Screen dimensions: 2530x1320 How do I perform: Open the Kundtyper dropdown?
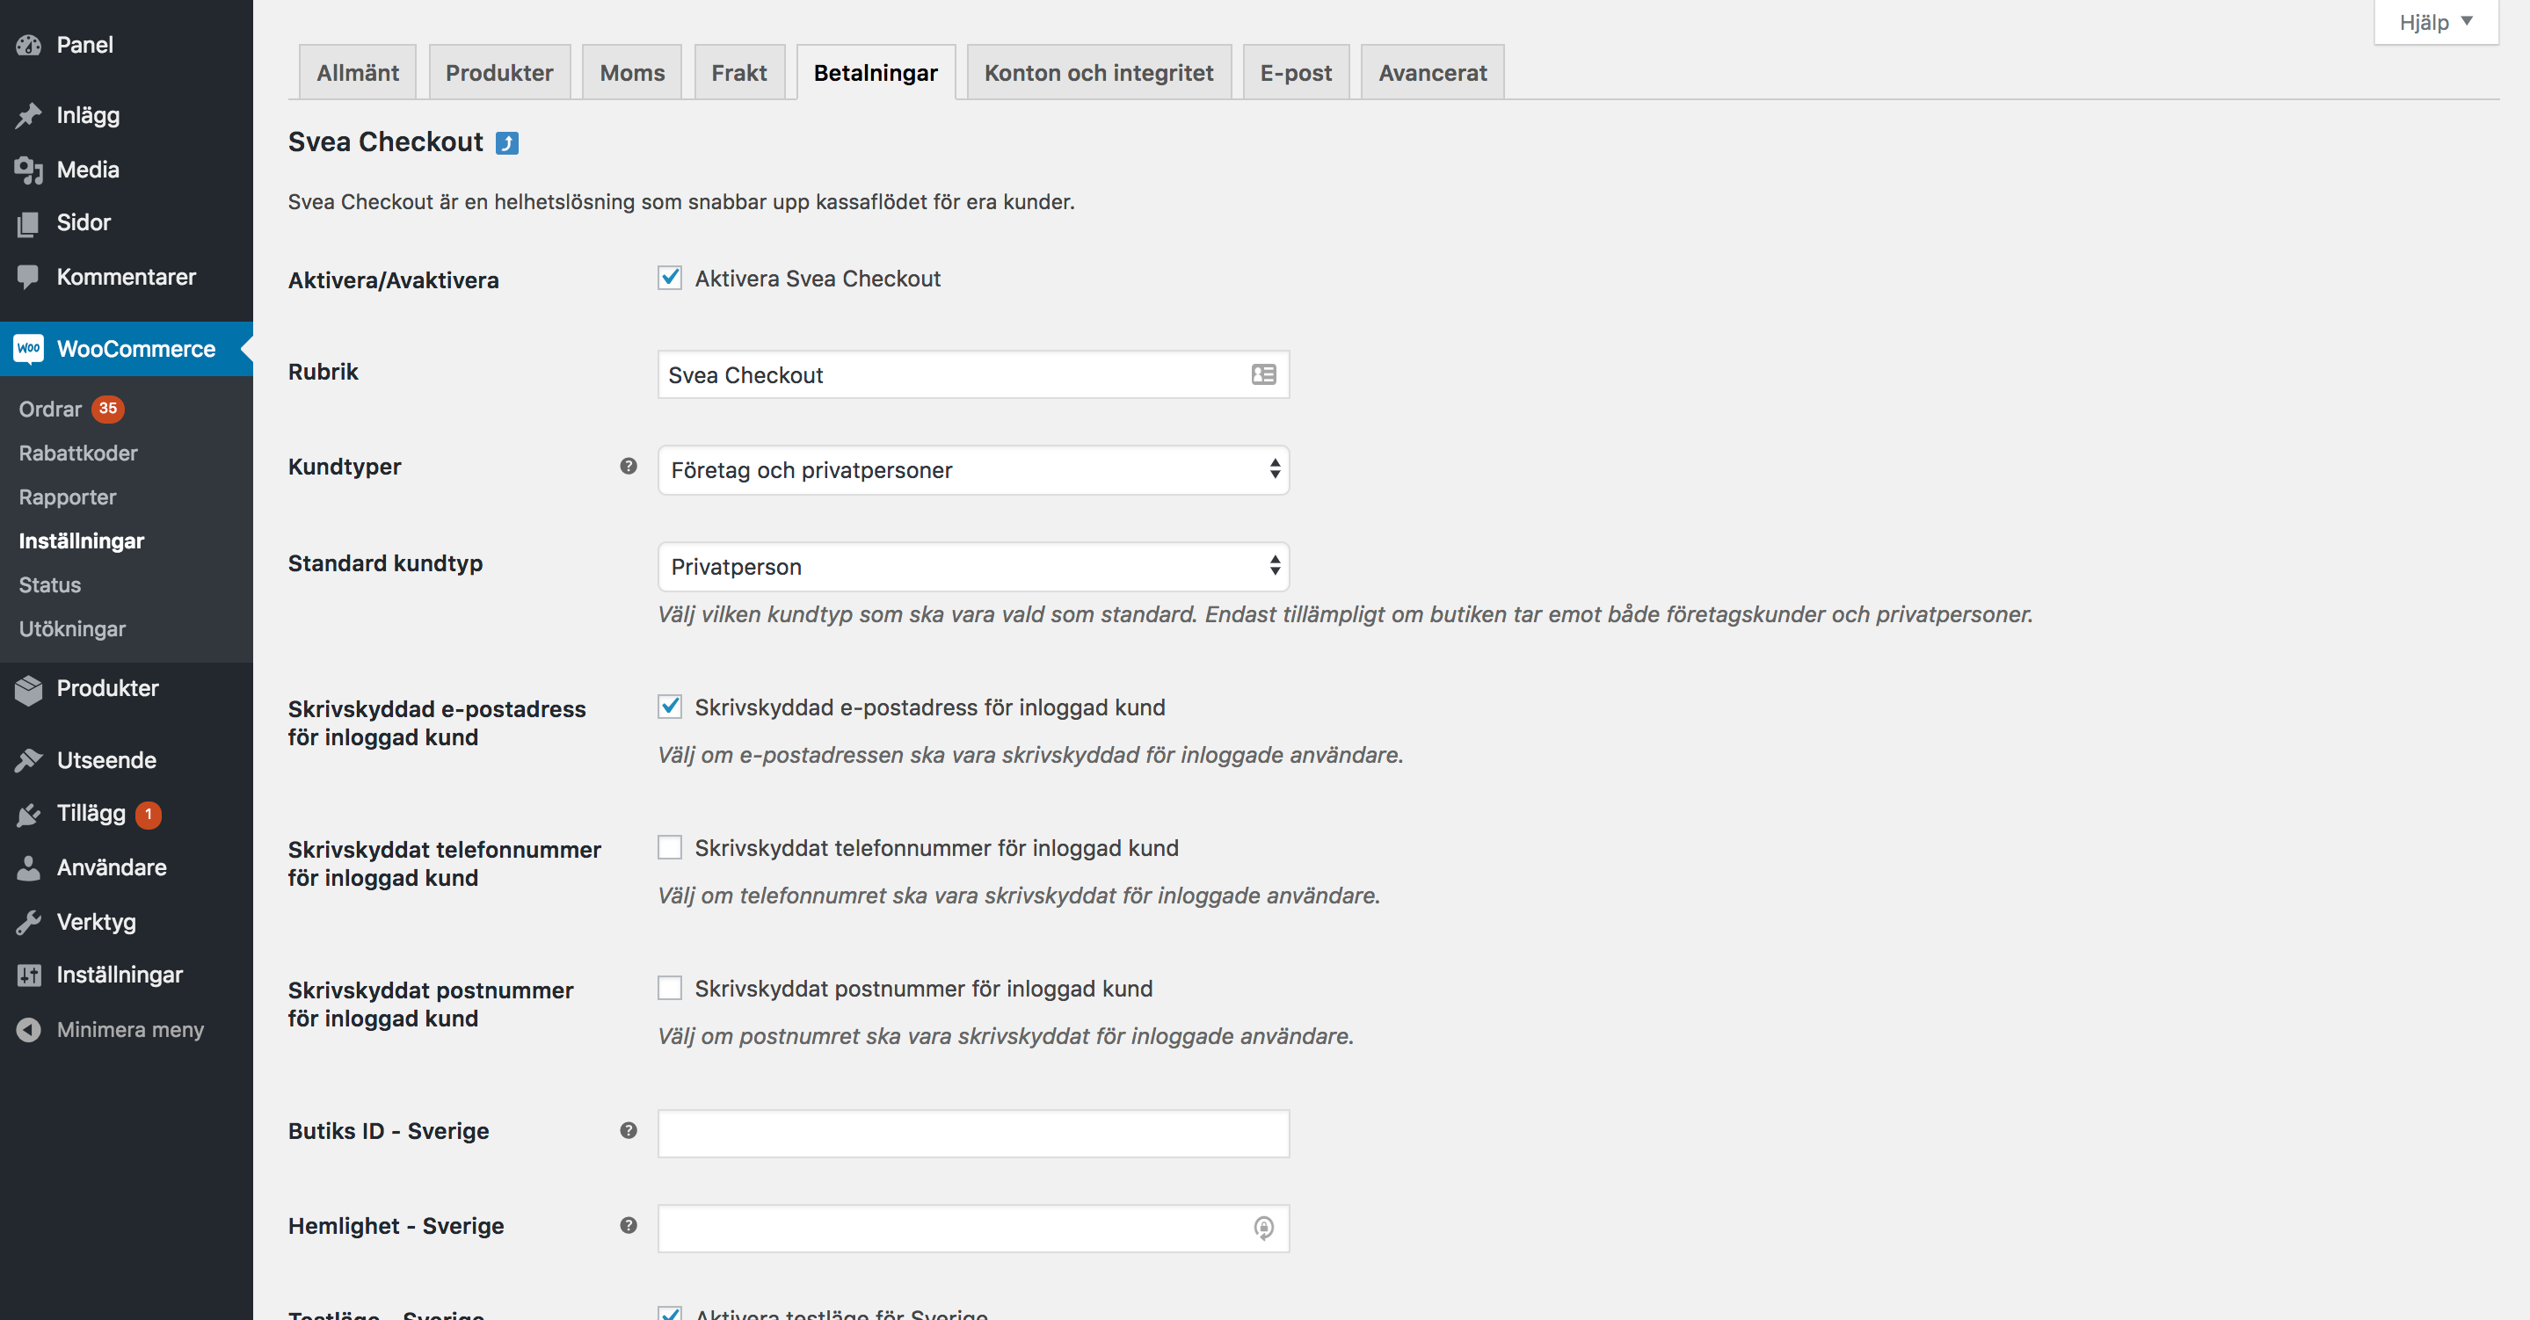click(972, 470)
